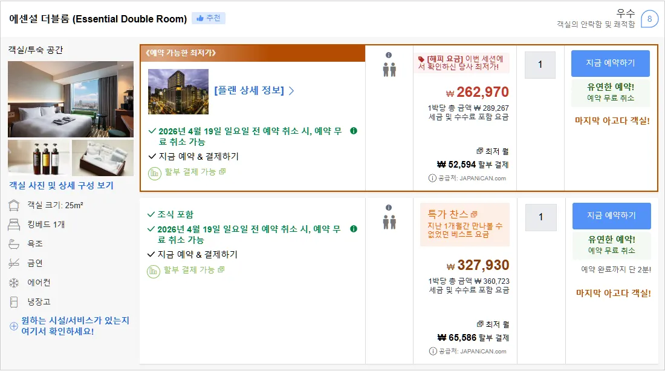Click installment icon in breakfast offer
The width and height of the screenshot is (665, 371).
(154, 272)
